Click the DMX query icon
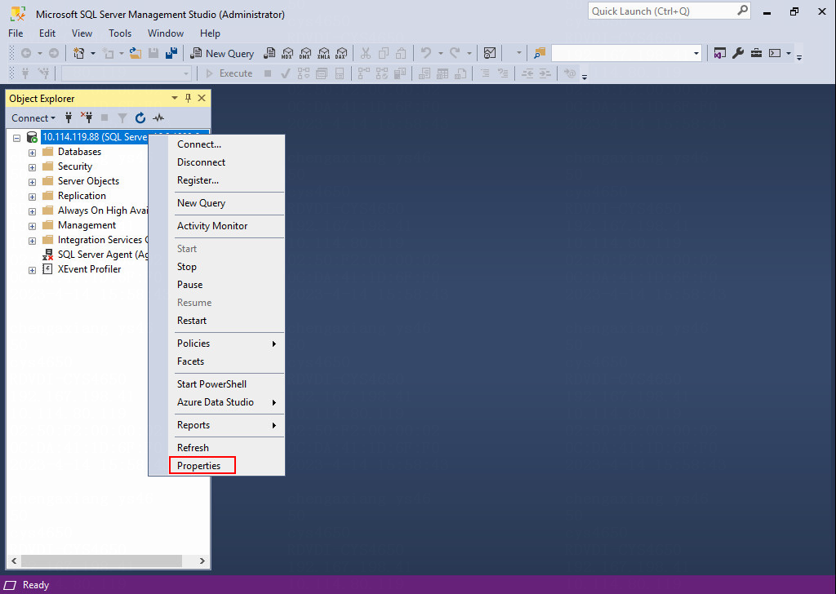 click(x=305, y=53)
